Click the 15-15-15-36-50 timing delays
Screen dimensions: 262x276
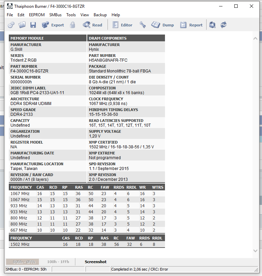pos(103,114)
